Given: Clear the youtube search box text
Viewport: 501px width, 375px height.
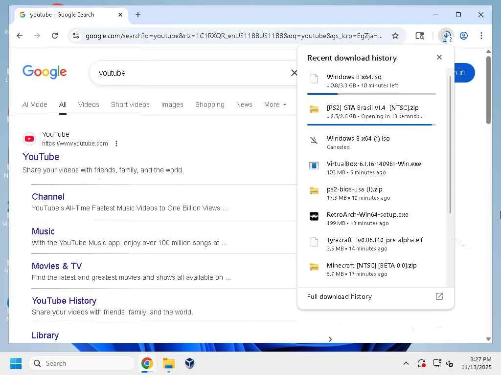Looking at the screenshot, I should pos(294,73).
